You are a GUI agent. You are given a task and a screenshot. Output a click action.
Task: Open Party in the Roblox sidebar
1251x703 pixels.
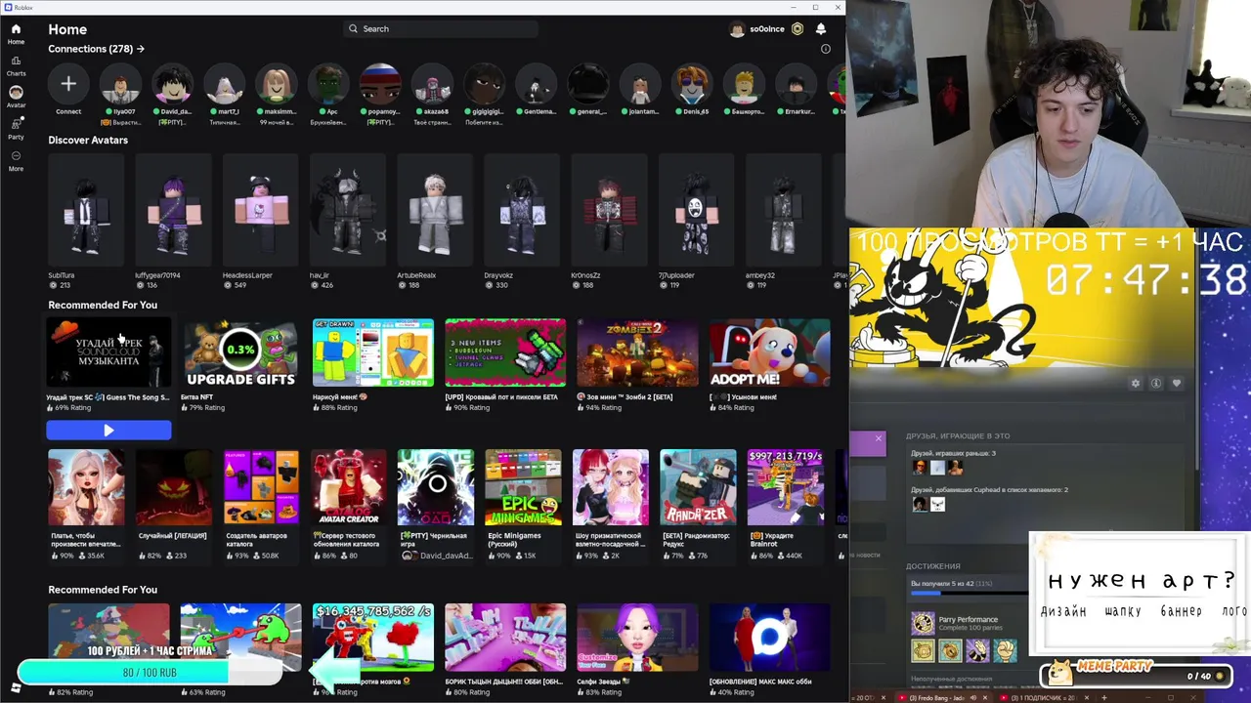click(x=16, y=128)
